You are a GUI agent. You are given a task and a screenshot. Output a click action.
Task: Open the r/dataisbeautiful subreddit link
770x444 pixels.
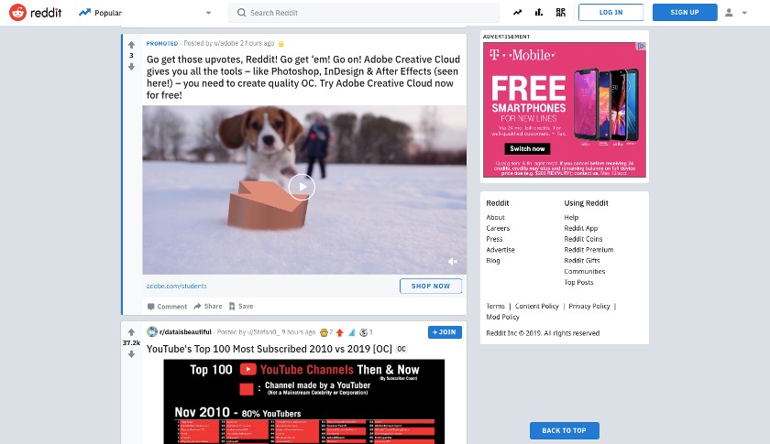point(185,331)
